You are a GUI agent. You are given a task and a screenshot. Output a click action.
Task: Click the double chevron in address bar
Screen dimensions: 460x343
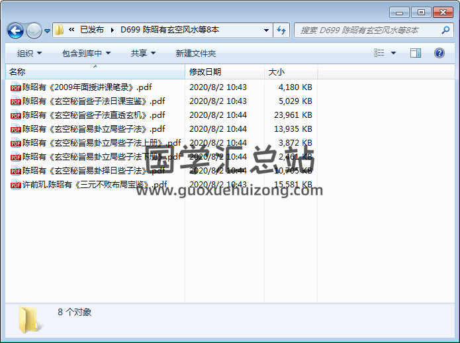(71, 29)
